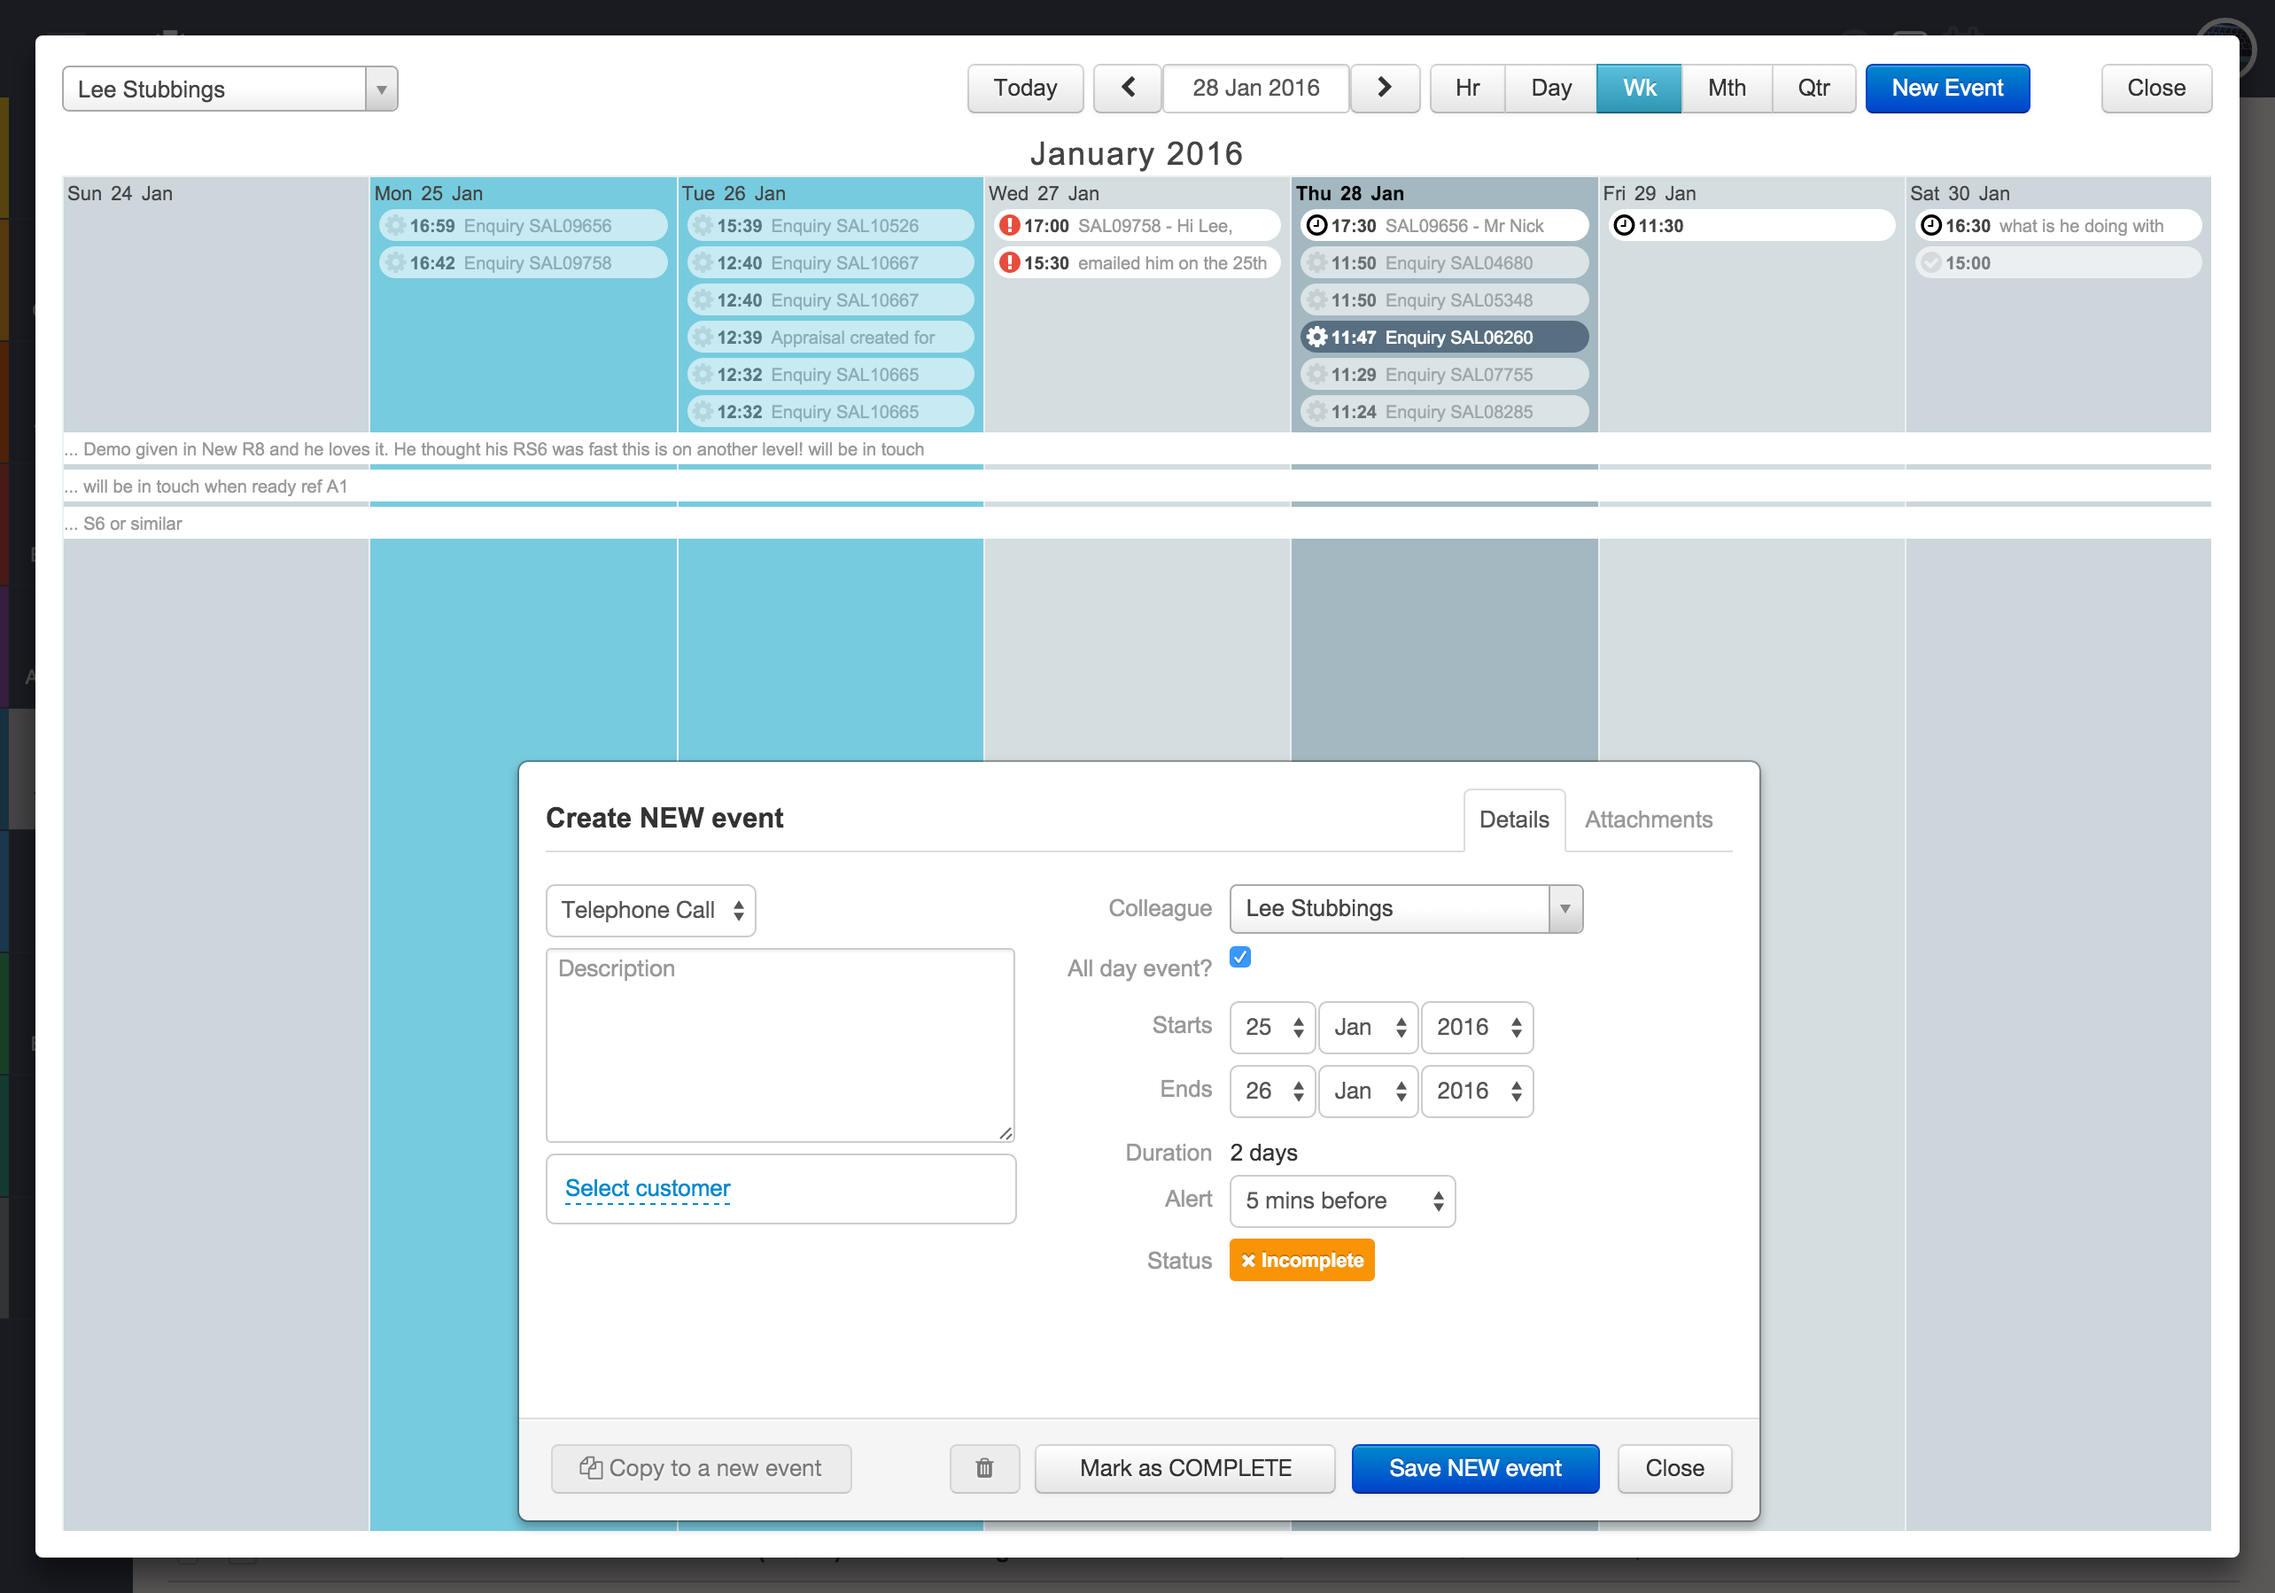The height and width of the screenshot is (1593, 2275).
Task: Click clock icon on Fri 11:30 event
Action: pyautogui.click(x=1623, y=226)
